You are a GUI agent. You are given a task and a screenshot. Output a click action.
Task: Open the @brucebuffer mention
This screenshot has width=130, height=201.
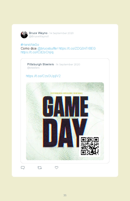pyautogui.click(x=48, y=49)
